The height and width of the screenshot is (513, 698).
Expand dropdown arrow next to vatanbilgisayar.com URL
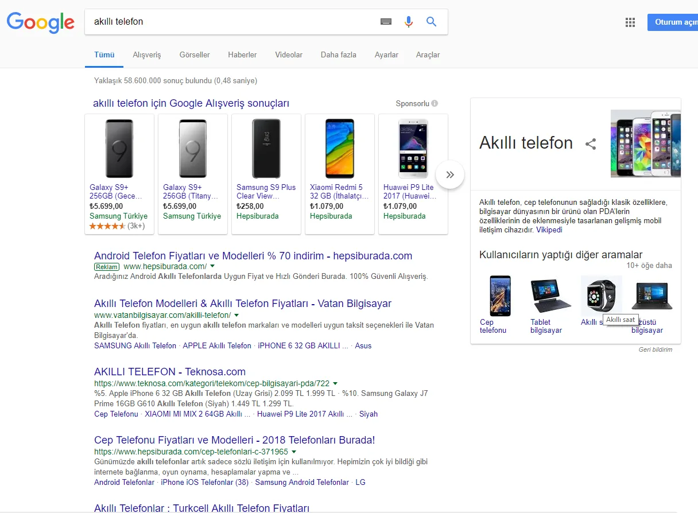pyautogui.click(x=236, y=316)
